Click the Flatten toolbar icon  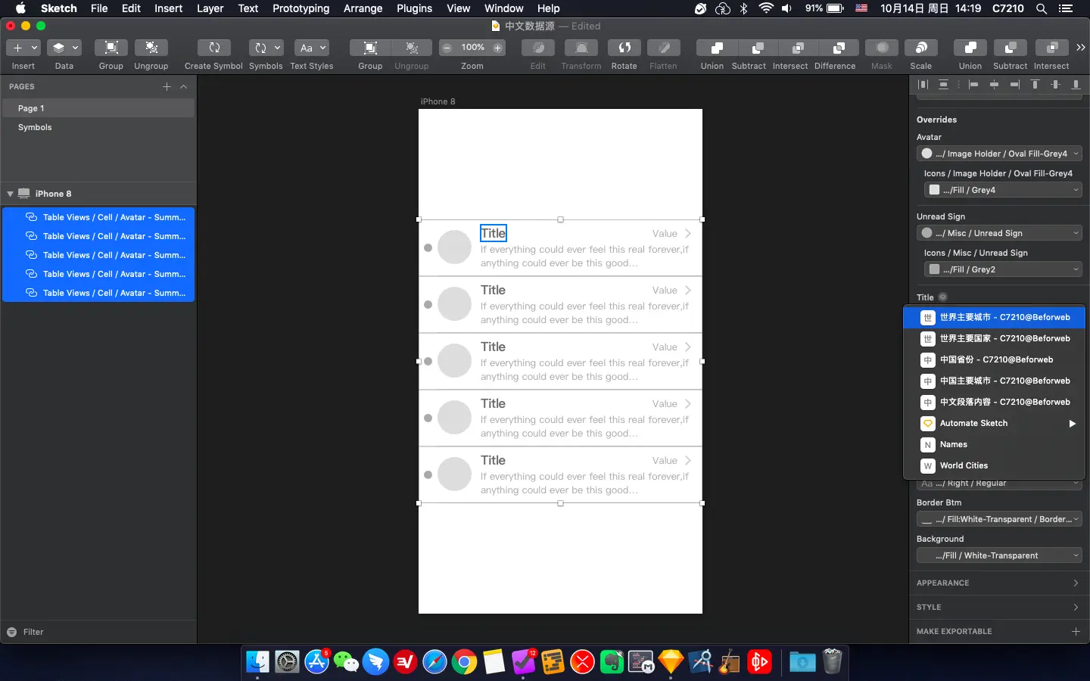click(663, 48)
